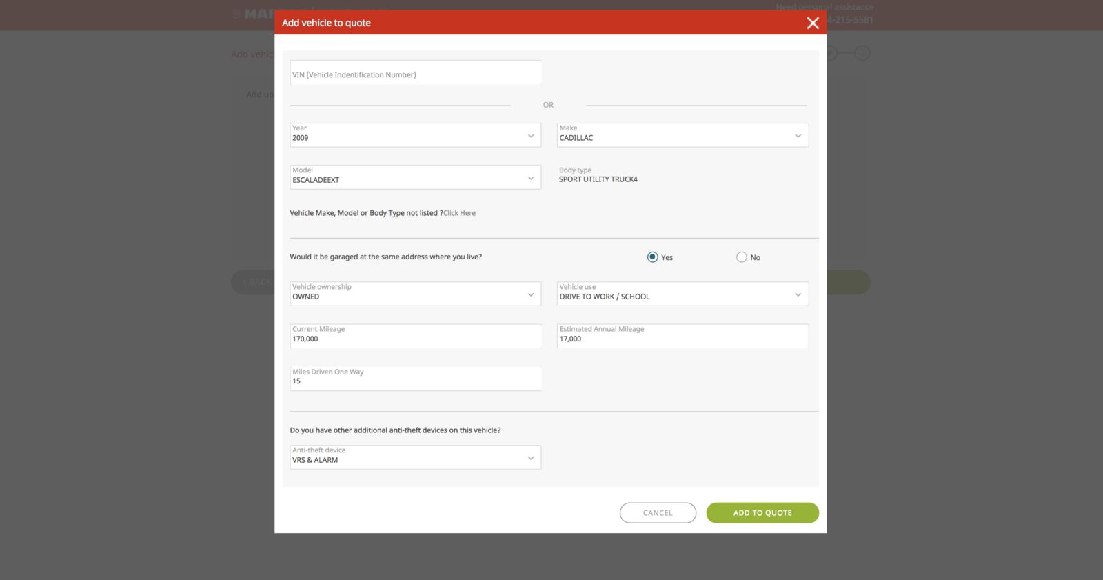
Task: Open the Anti-theft device dropdown
Action: [416, 457]
